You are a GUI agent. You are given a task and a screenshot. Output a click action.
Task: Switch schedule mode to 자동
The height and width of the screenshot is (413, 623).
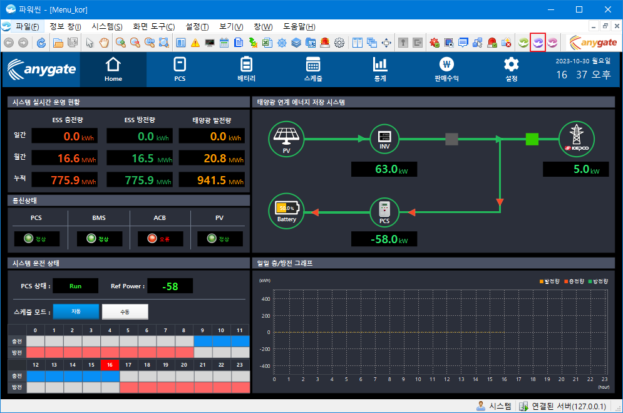click(x=76, y=311)
